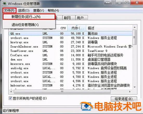Maximize the Task Manager window
This screenshot has height=114, width=143.
[x=127, y=2]
